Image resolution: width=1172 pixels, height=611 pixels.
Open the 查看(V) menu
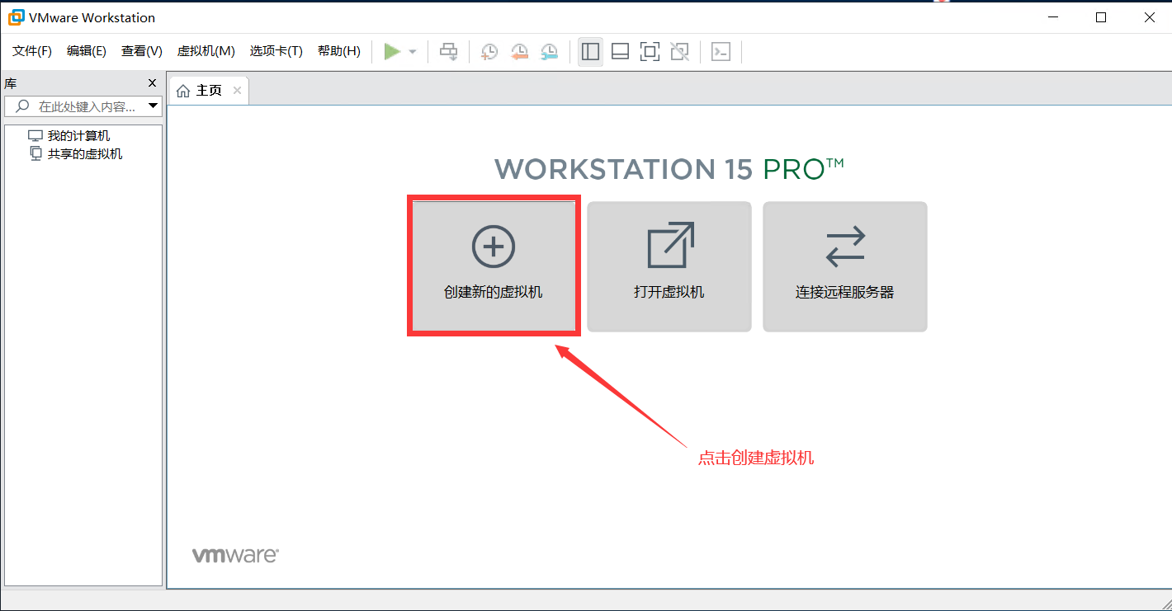142,51
